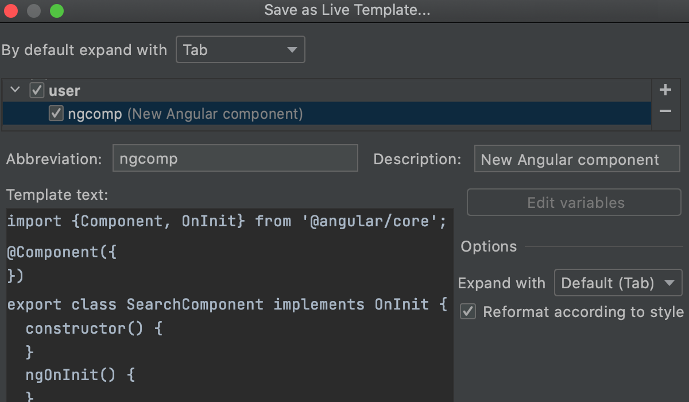The width and height of the screenshot is (689, 402).
Task: Click into the Description field
Action: click(576, 159)
